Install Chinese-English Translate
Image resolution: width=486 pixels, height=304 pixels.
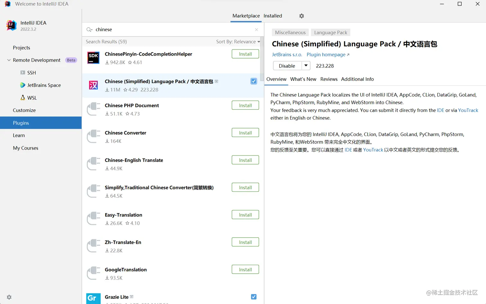[x=245, y=160]
